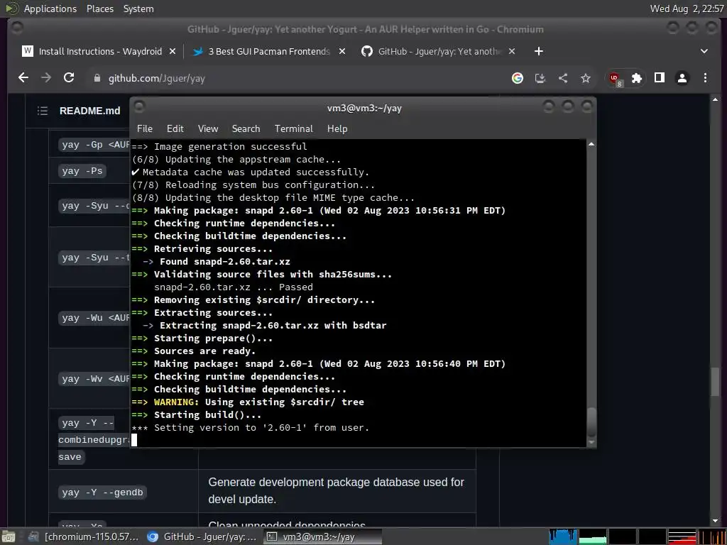Select the vm3@vm3:~/yay taskbar button
Viewport: 727px width, 545px height.
(x=323, y=536)
